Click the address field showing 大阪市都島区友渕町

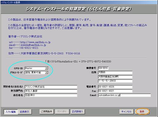coord(115,77)
